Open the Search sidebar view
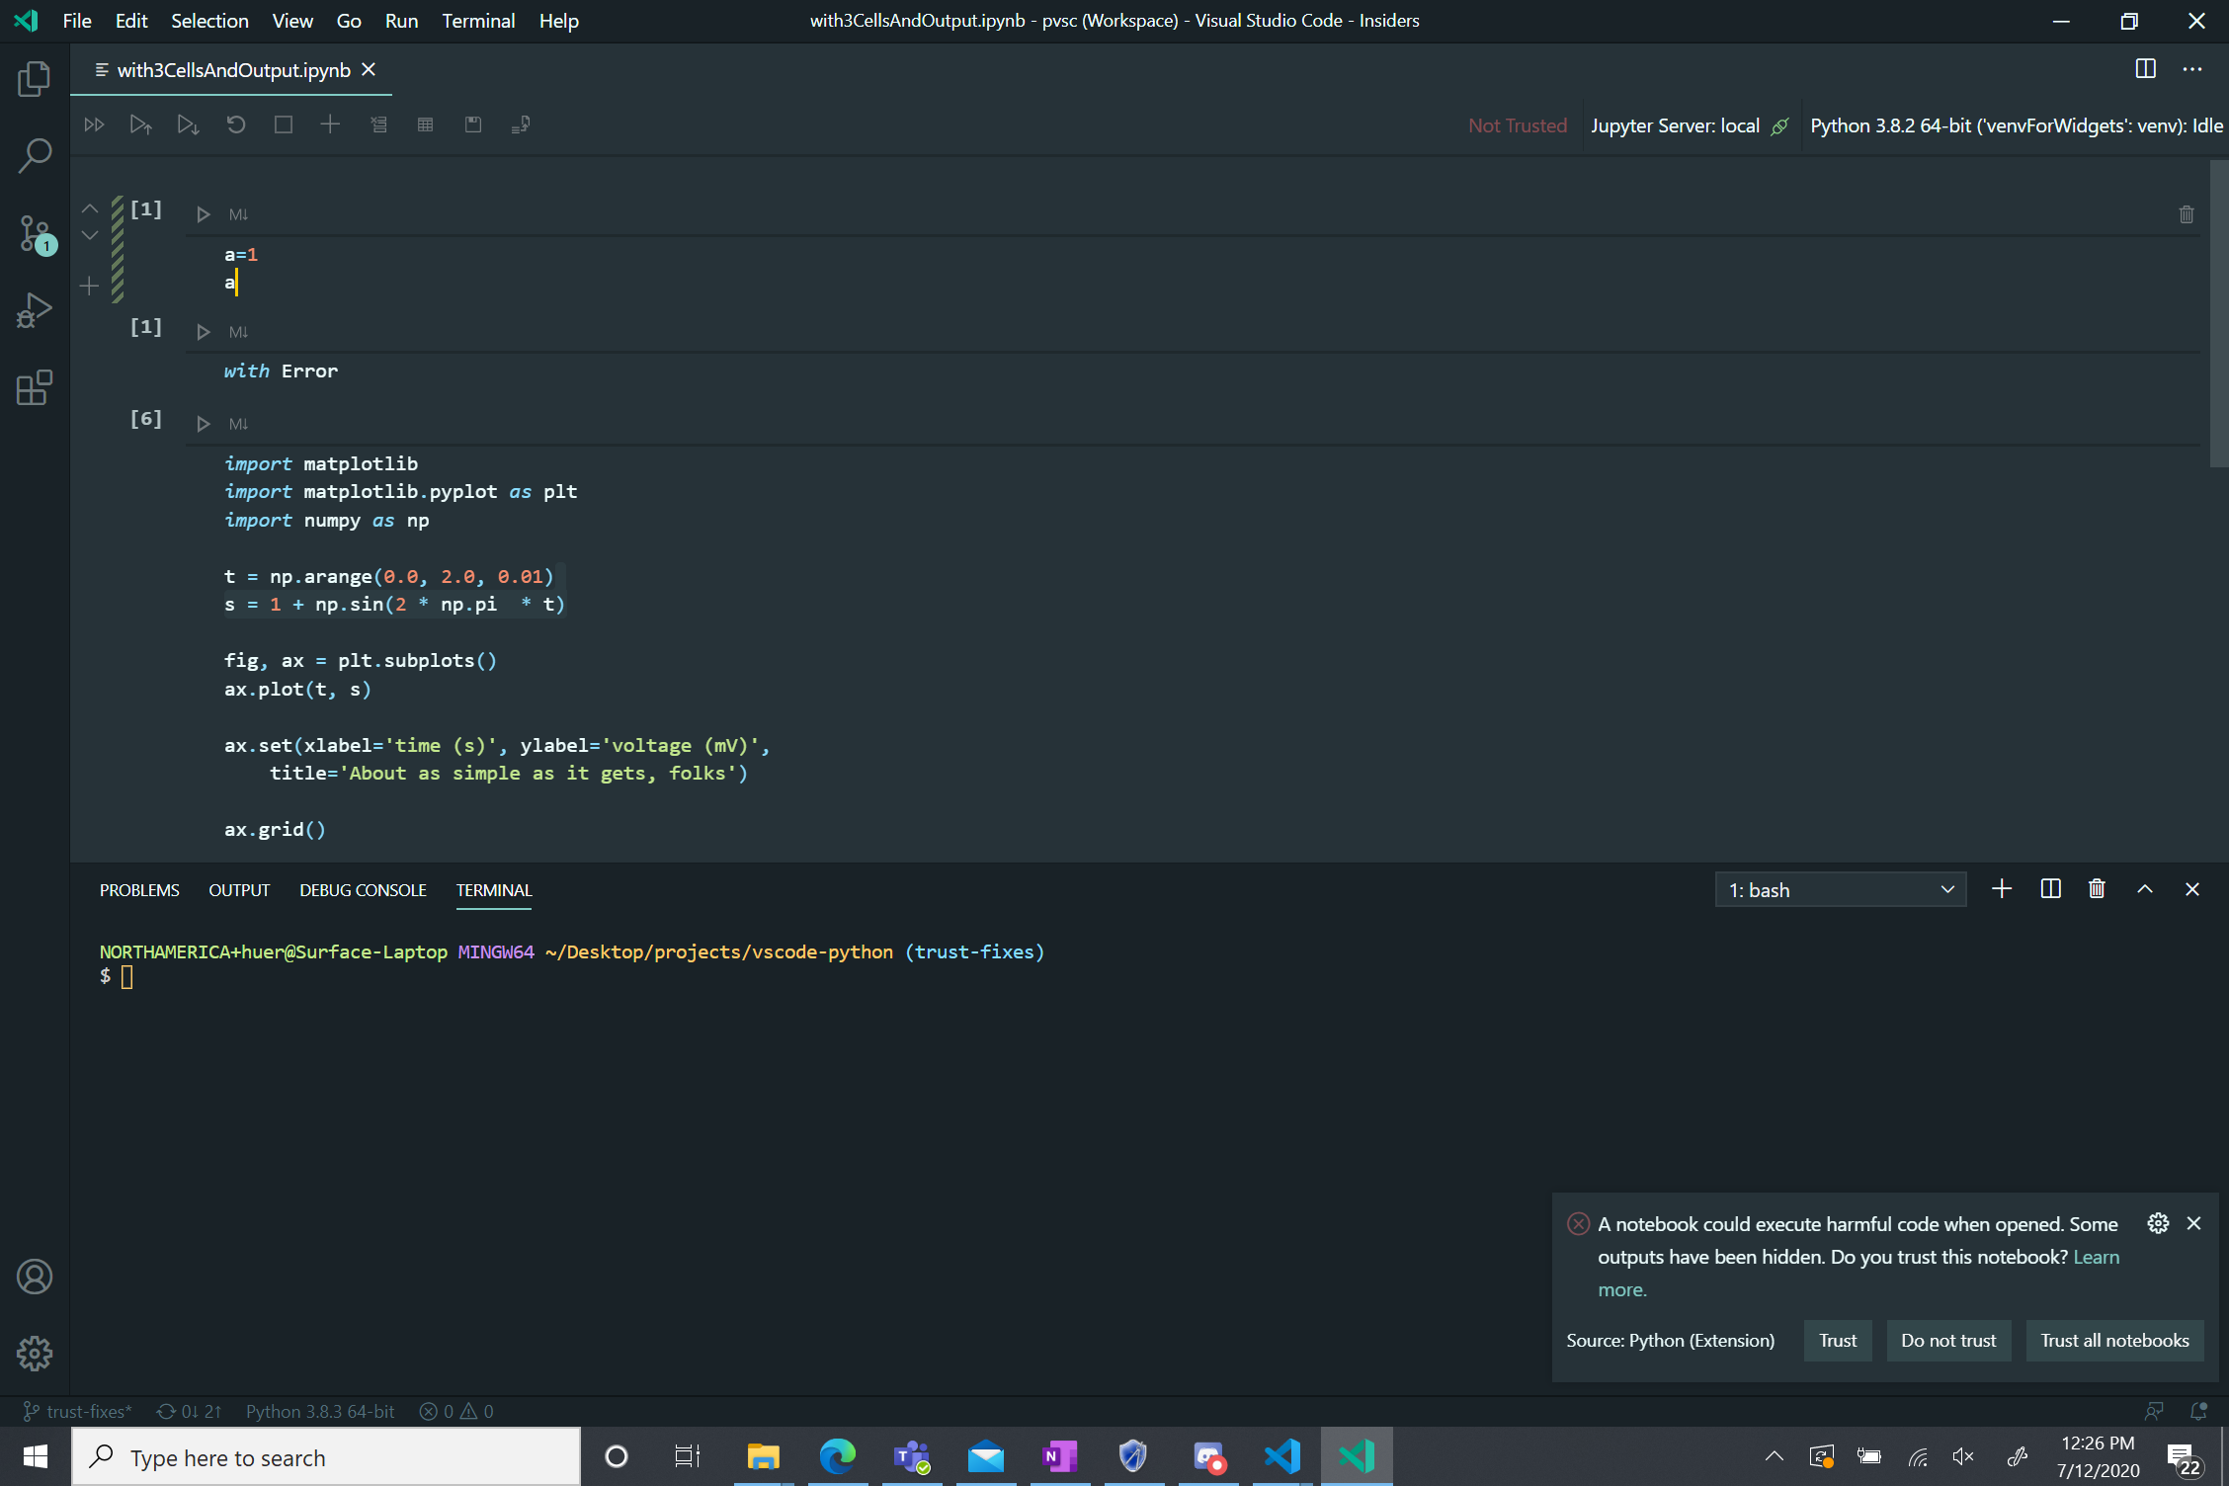This screenshot has width=2229, height=1486. point(36,155)
